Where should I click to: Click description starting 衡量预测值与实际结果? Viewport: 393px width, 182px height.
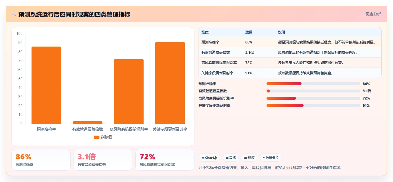[327, 42]
